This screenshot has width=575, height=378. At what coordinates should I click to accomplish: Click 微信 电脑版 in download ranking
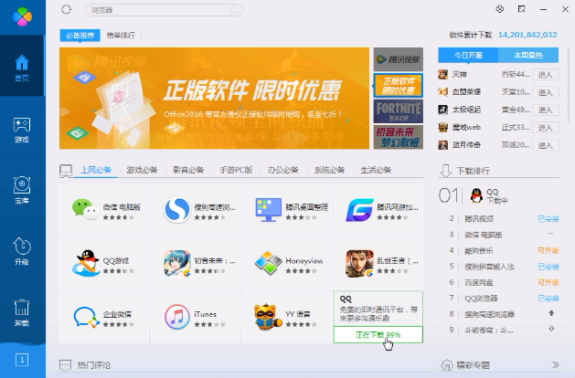click(x=484, y=235)
